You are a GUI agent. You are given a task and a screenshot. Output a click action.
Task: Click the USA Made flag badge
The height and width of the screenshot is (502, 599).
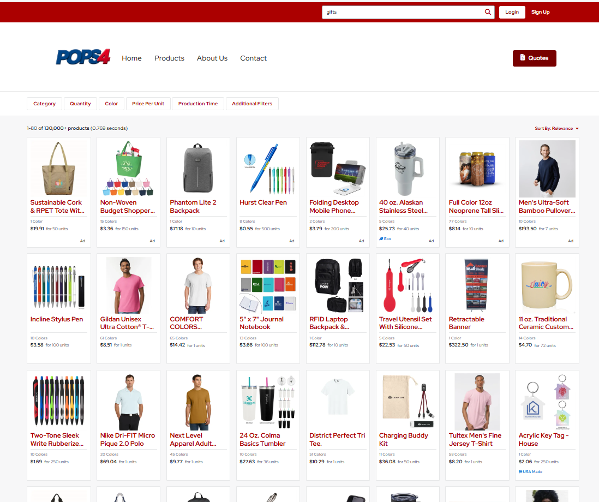tap(530, 471)
